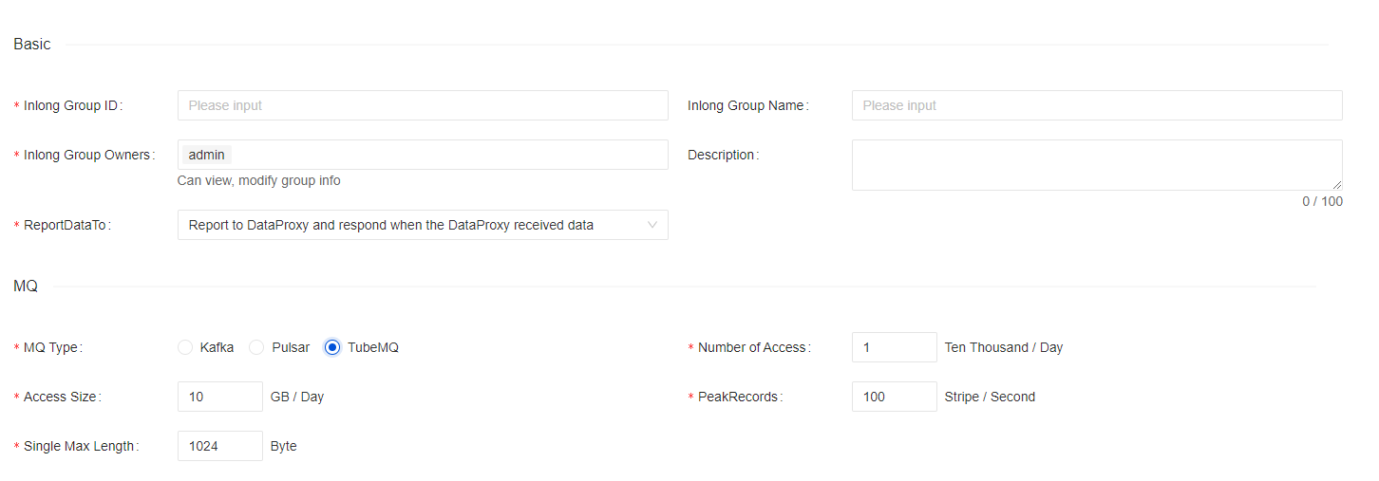Click the MQ section heading

click(26, 287)
